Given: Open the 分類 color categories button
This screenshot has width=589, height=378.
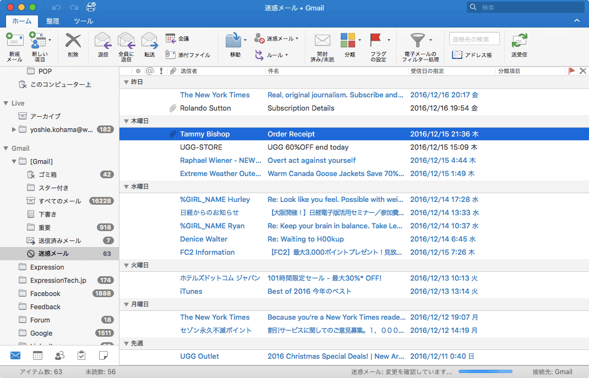Looking at the screenshot, I should tap(348, 40).
